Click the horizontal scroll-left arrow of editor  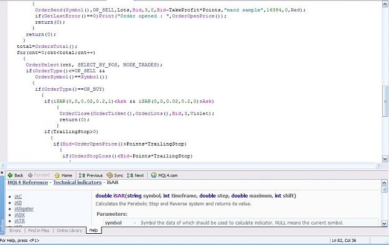click(x=3, y=165)
